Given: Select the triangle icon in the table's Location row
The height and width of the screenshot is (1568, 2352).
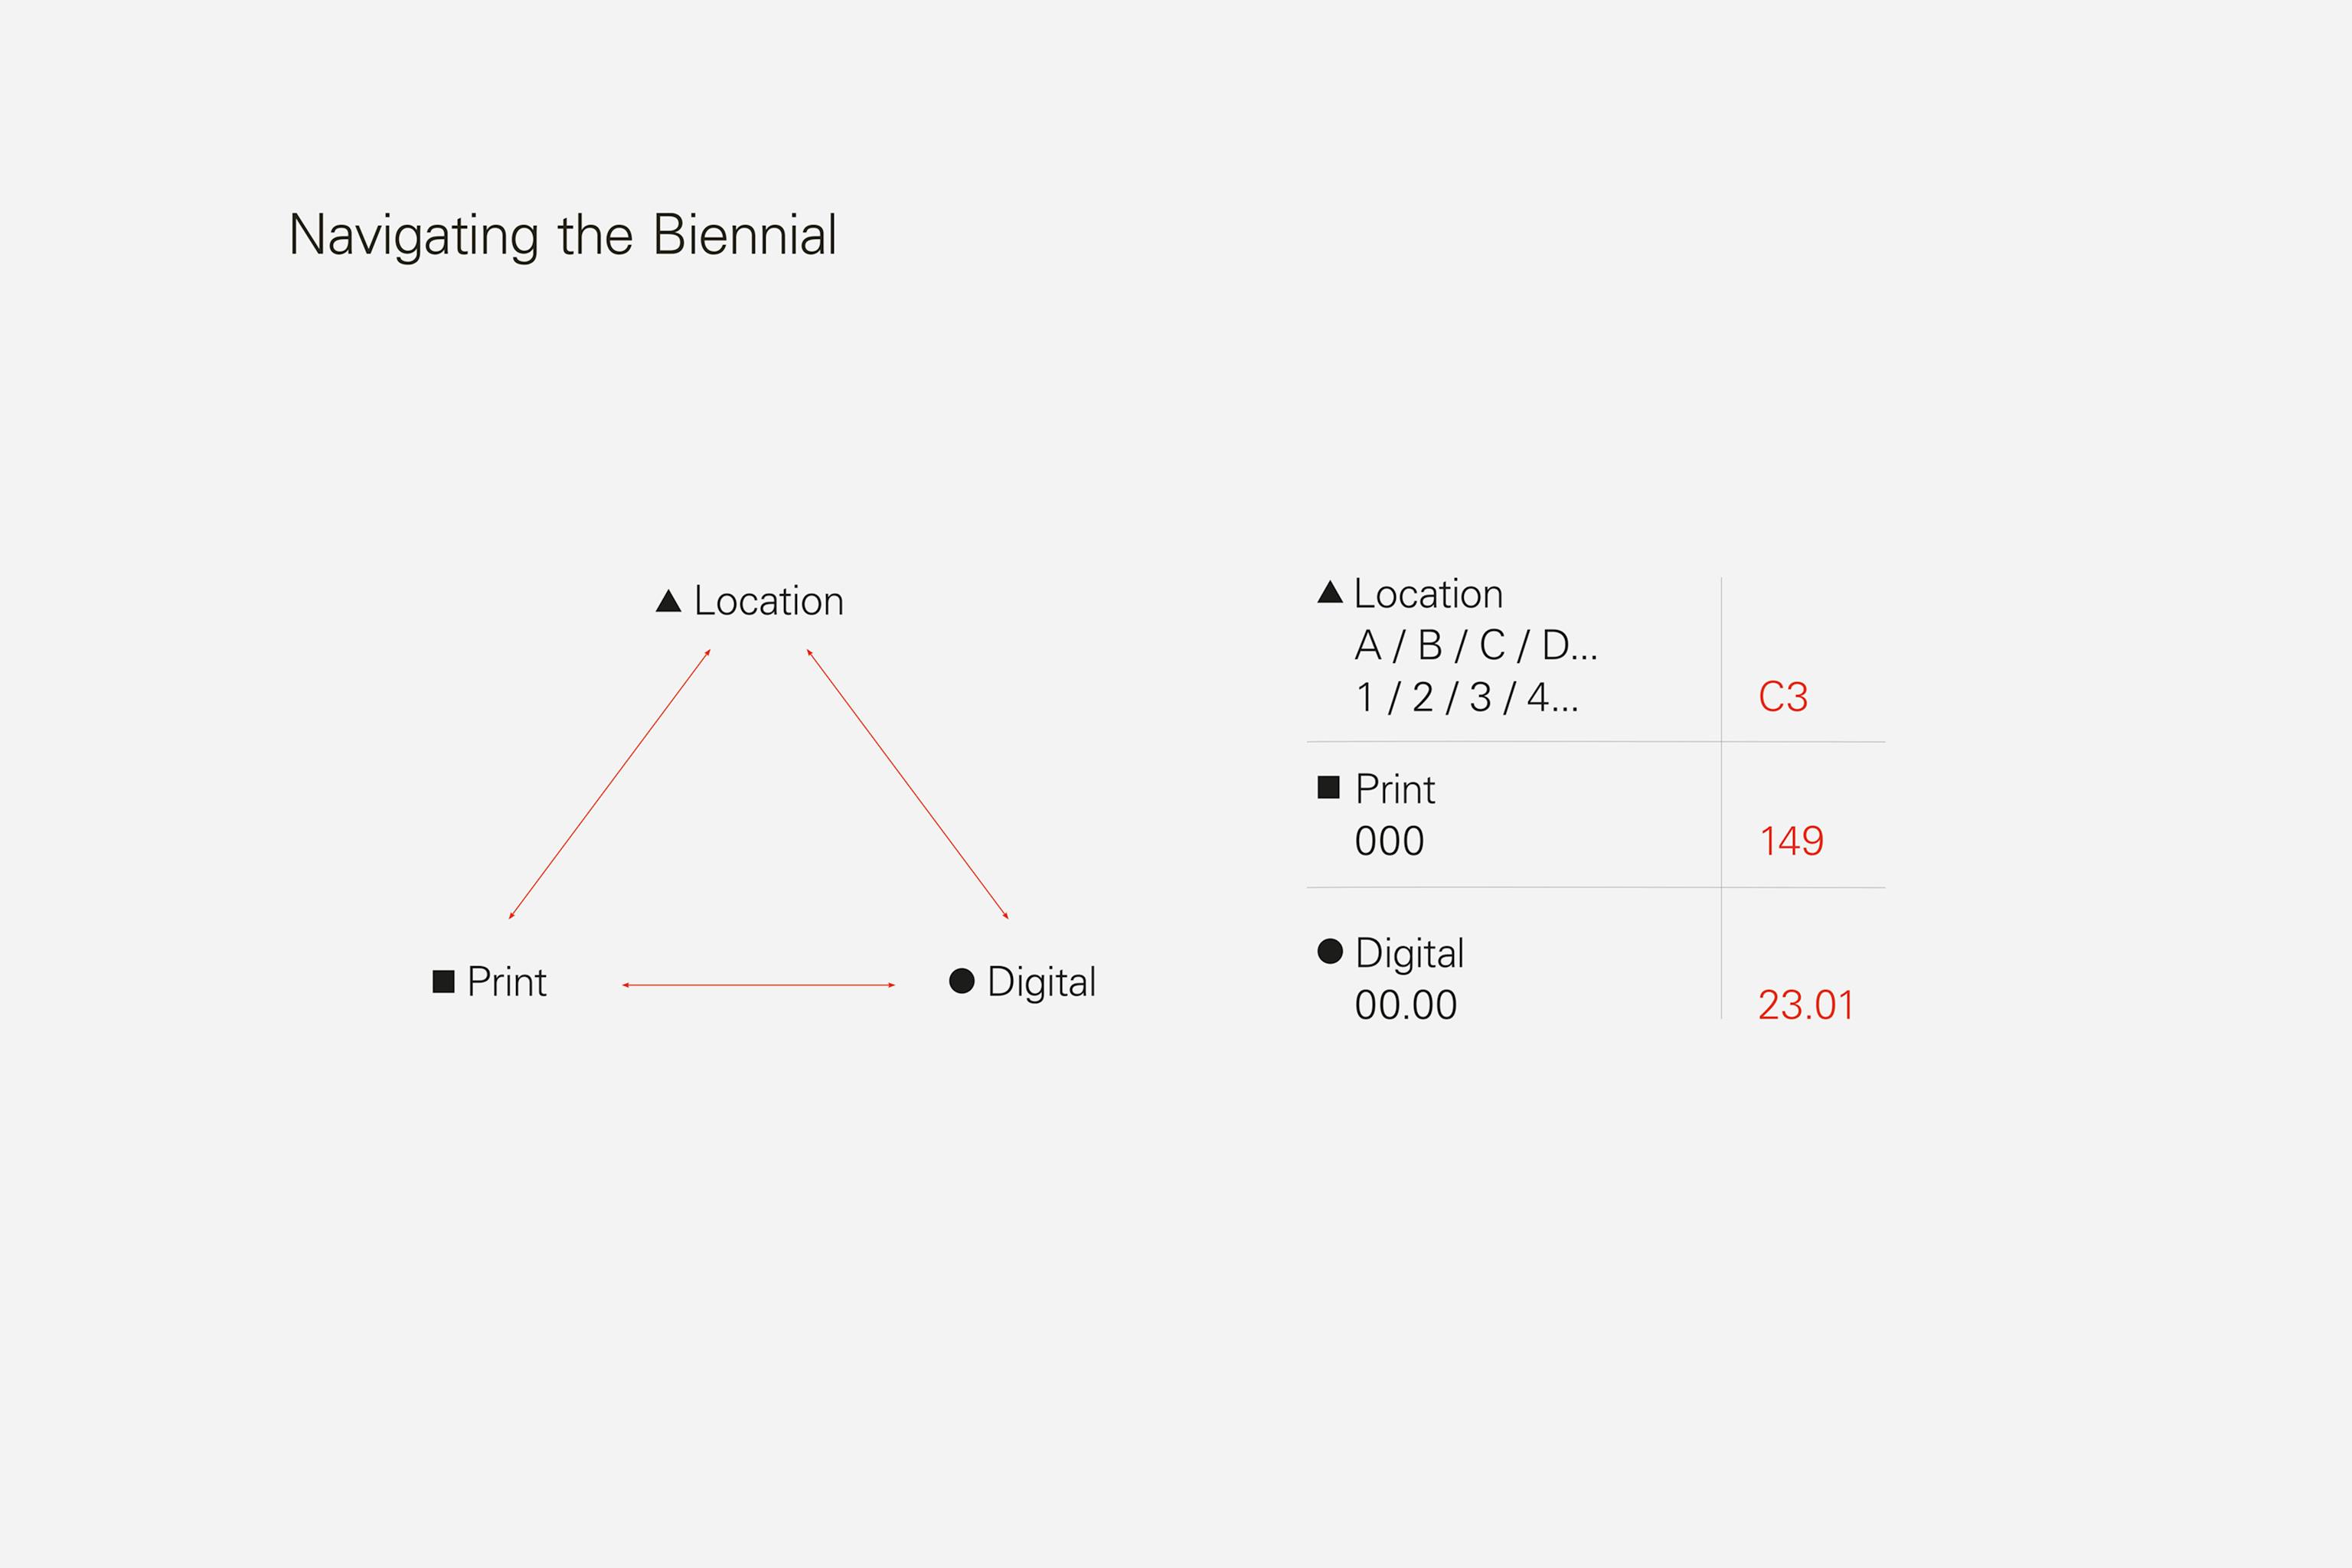Looking at the screenshot, I should coord(1330,592).
